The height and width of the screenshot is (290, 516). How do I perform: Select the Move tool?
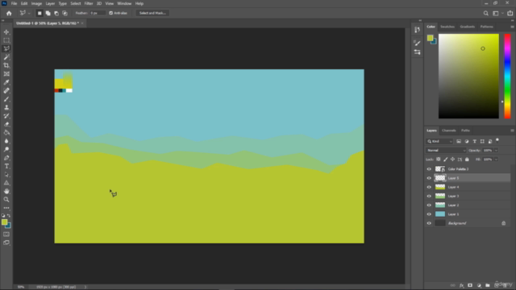point(6,32)
